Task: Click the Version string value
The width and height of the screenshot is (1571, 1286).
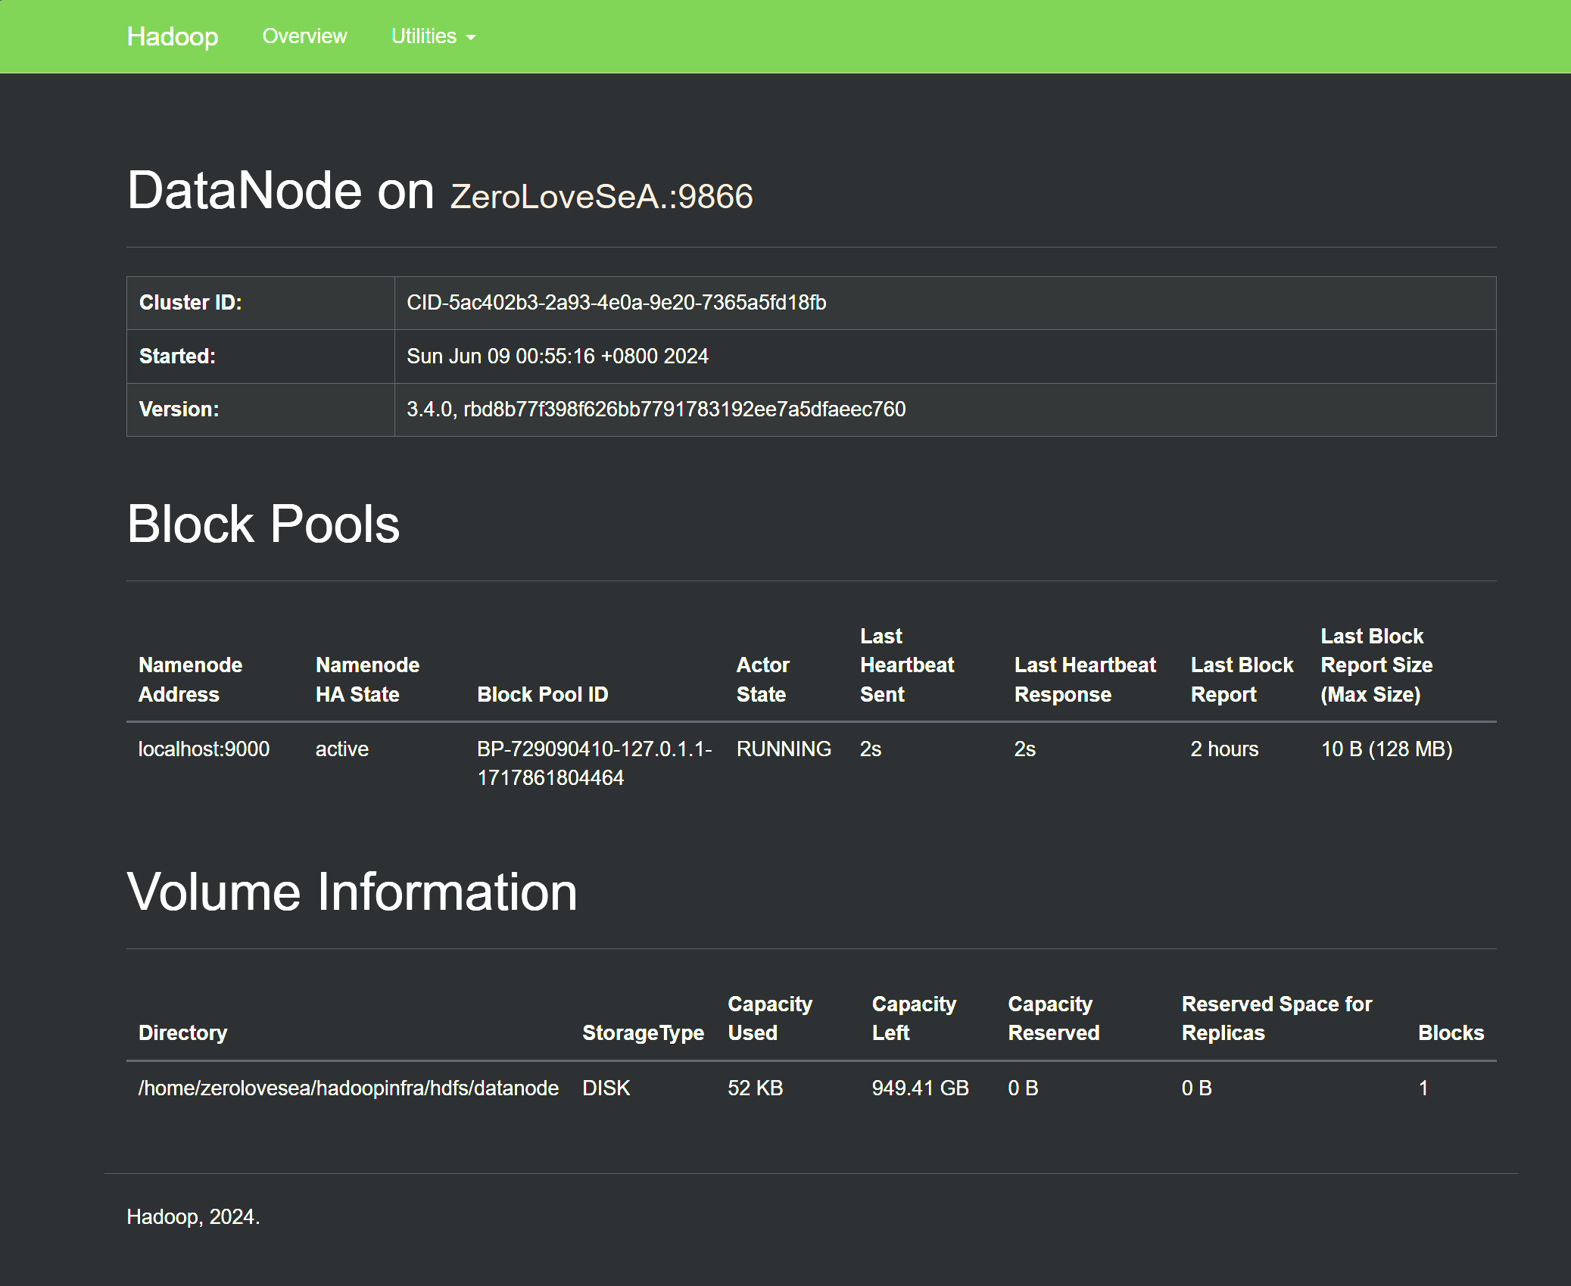Action: tap(656, 409)
